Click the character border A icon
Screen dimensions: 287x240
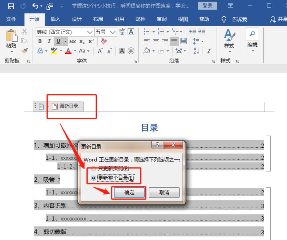tap(131, 32)
